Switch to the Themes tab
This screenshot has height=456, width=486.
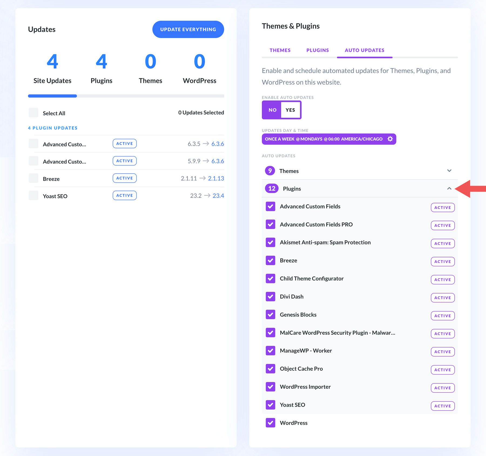tap(280, 50)
